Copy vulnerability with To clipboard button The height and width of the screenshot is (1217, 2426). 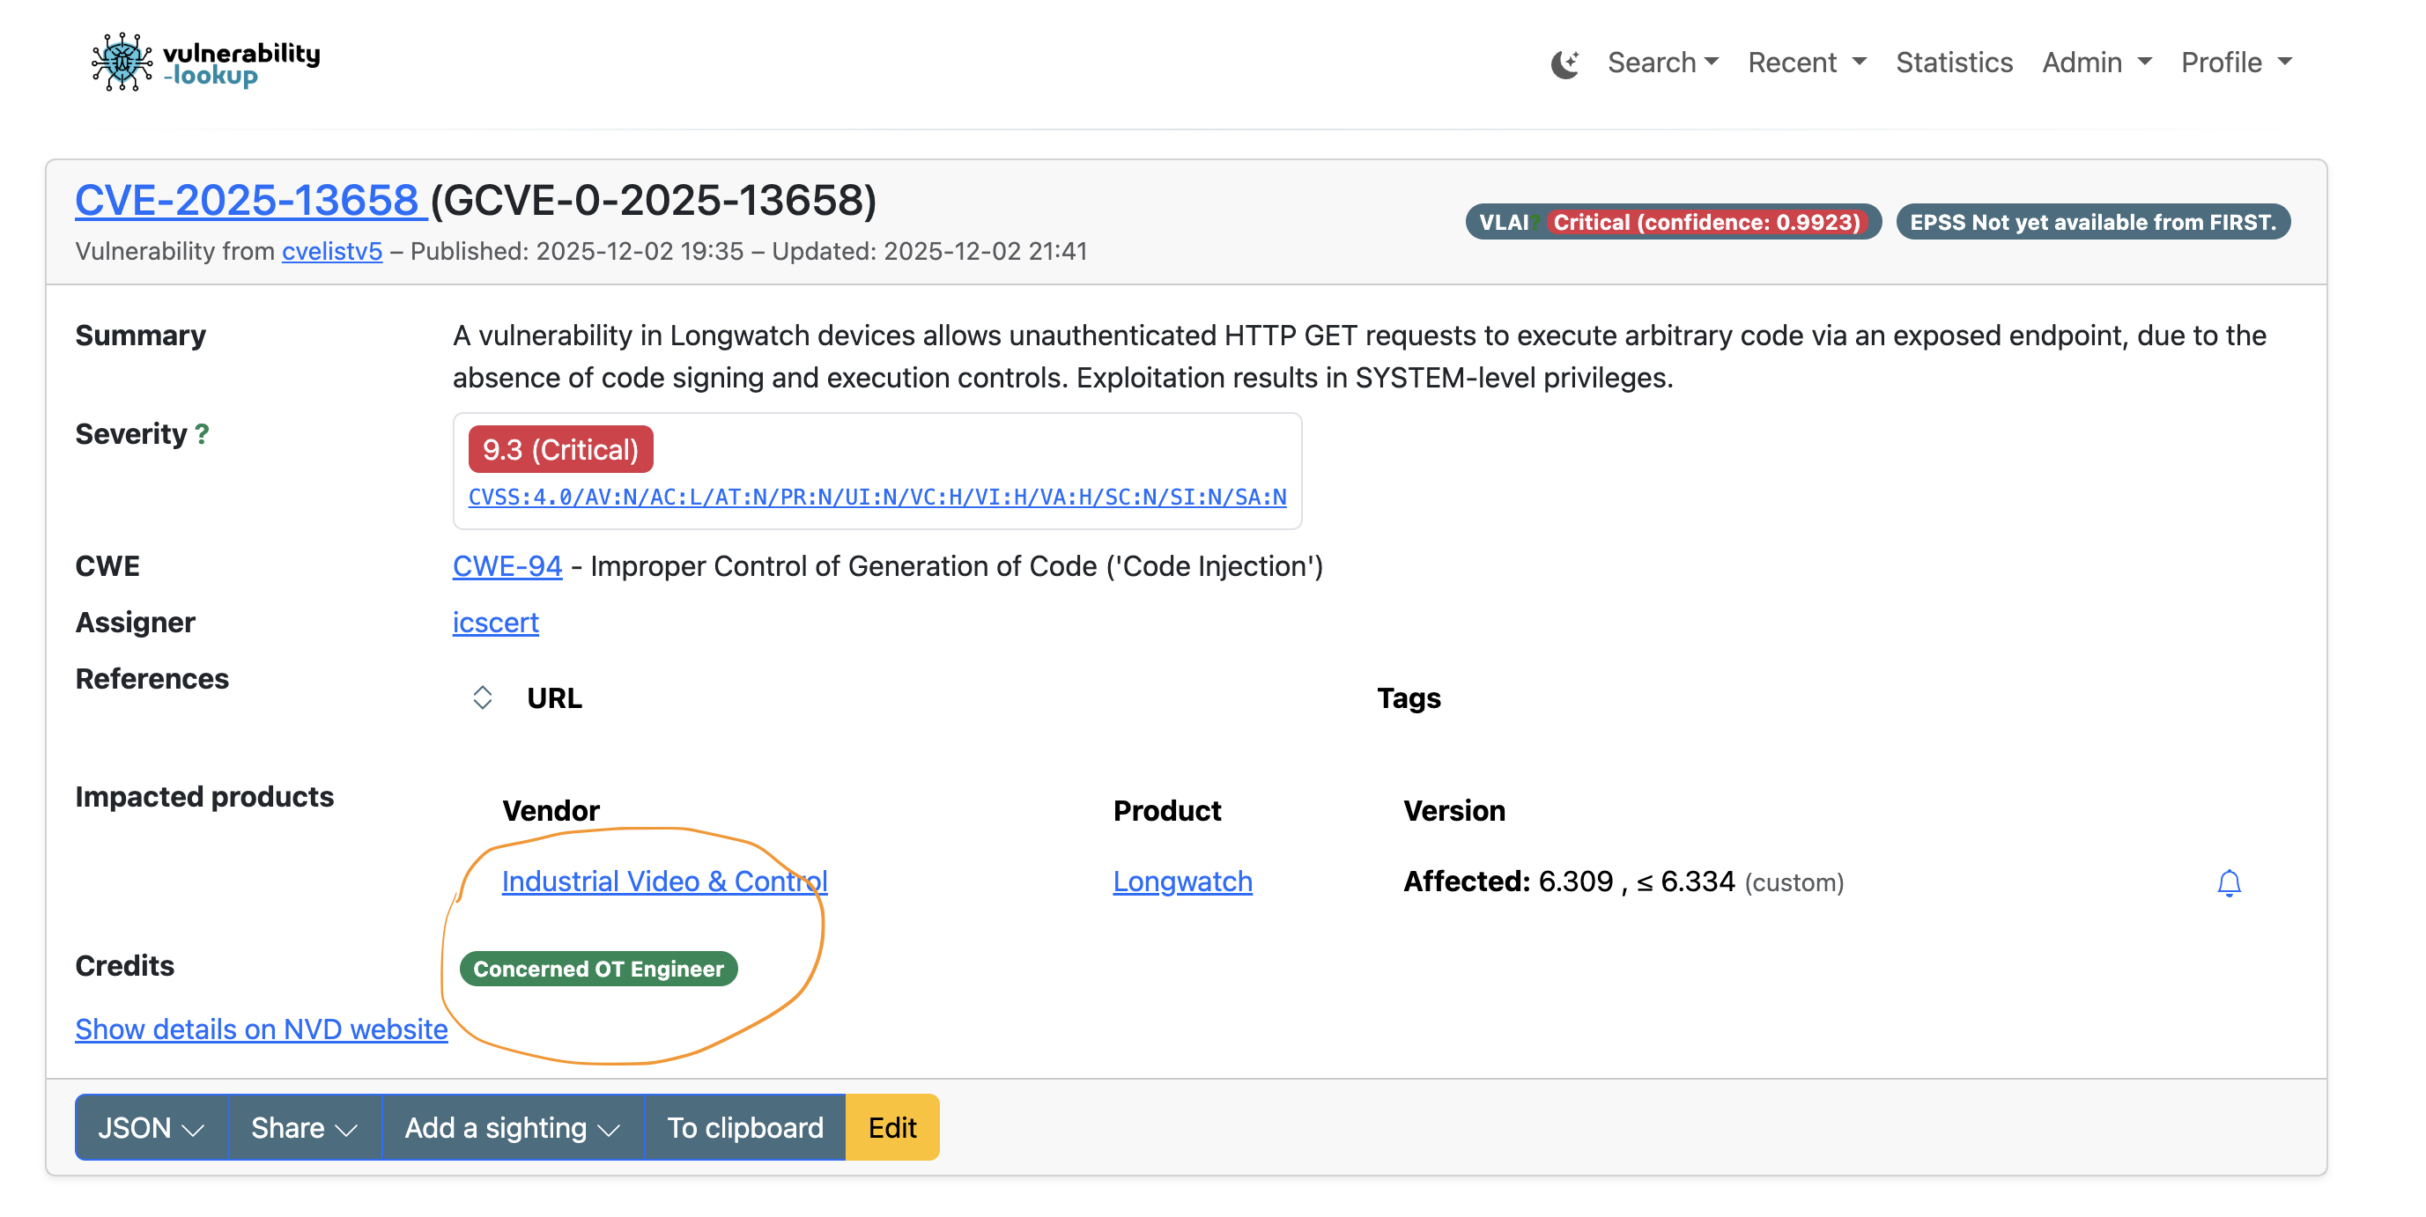click(x=744, y=1126)
